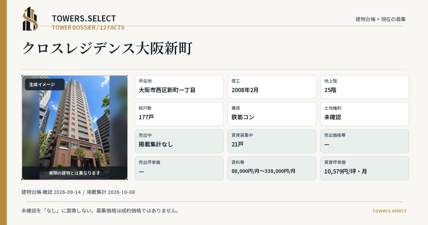Click the TOWERS.SELECT tower logo icon
The height and width of the screenshot is (225, 428).
30,19
